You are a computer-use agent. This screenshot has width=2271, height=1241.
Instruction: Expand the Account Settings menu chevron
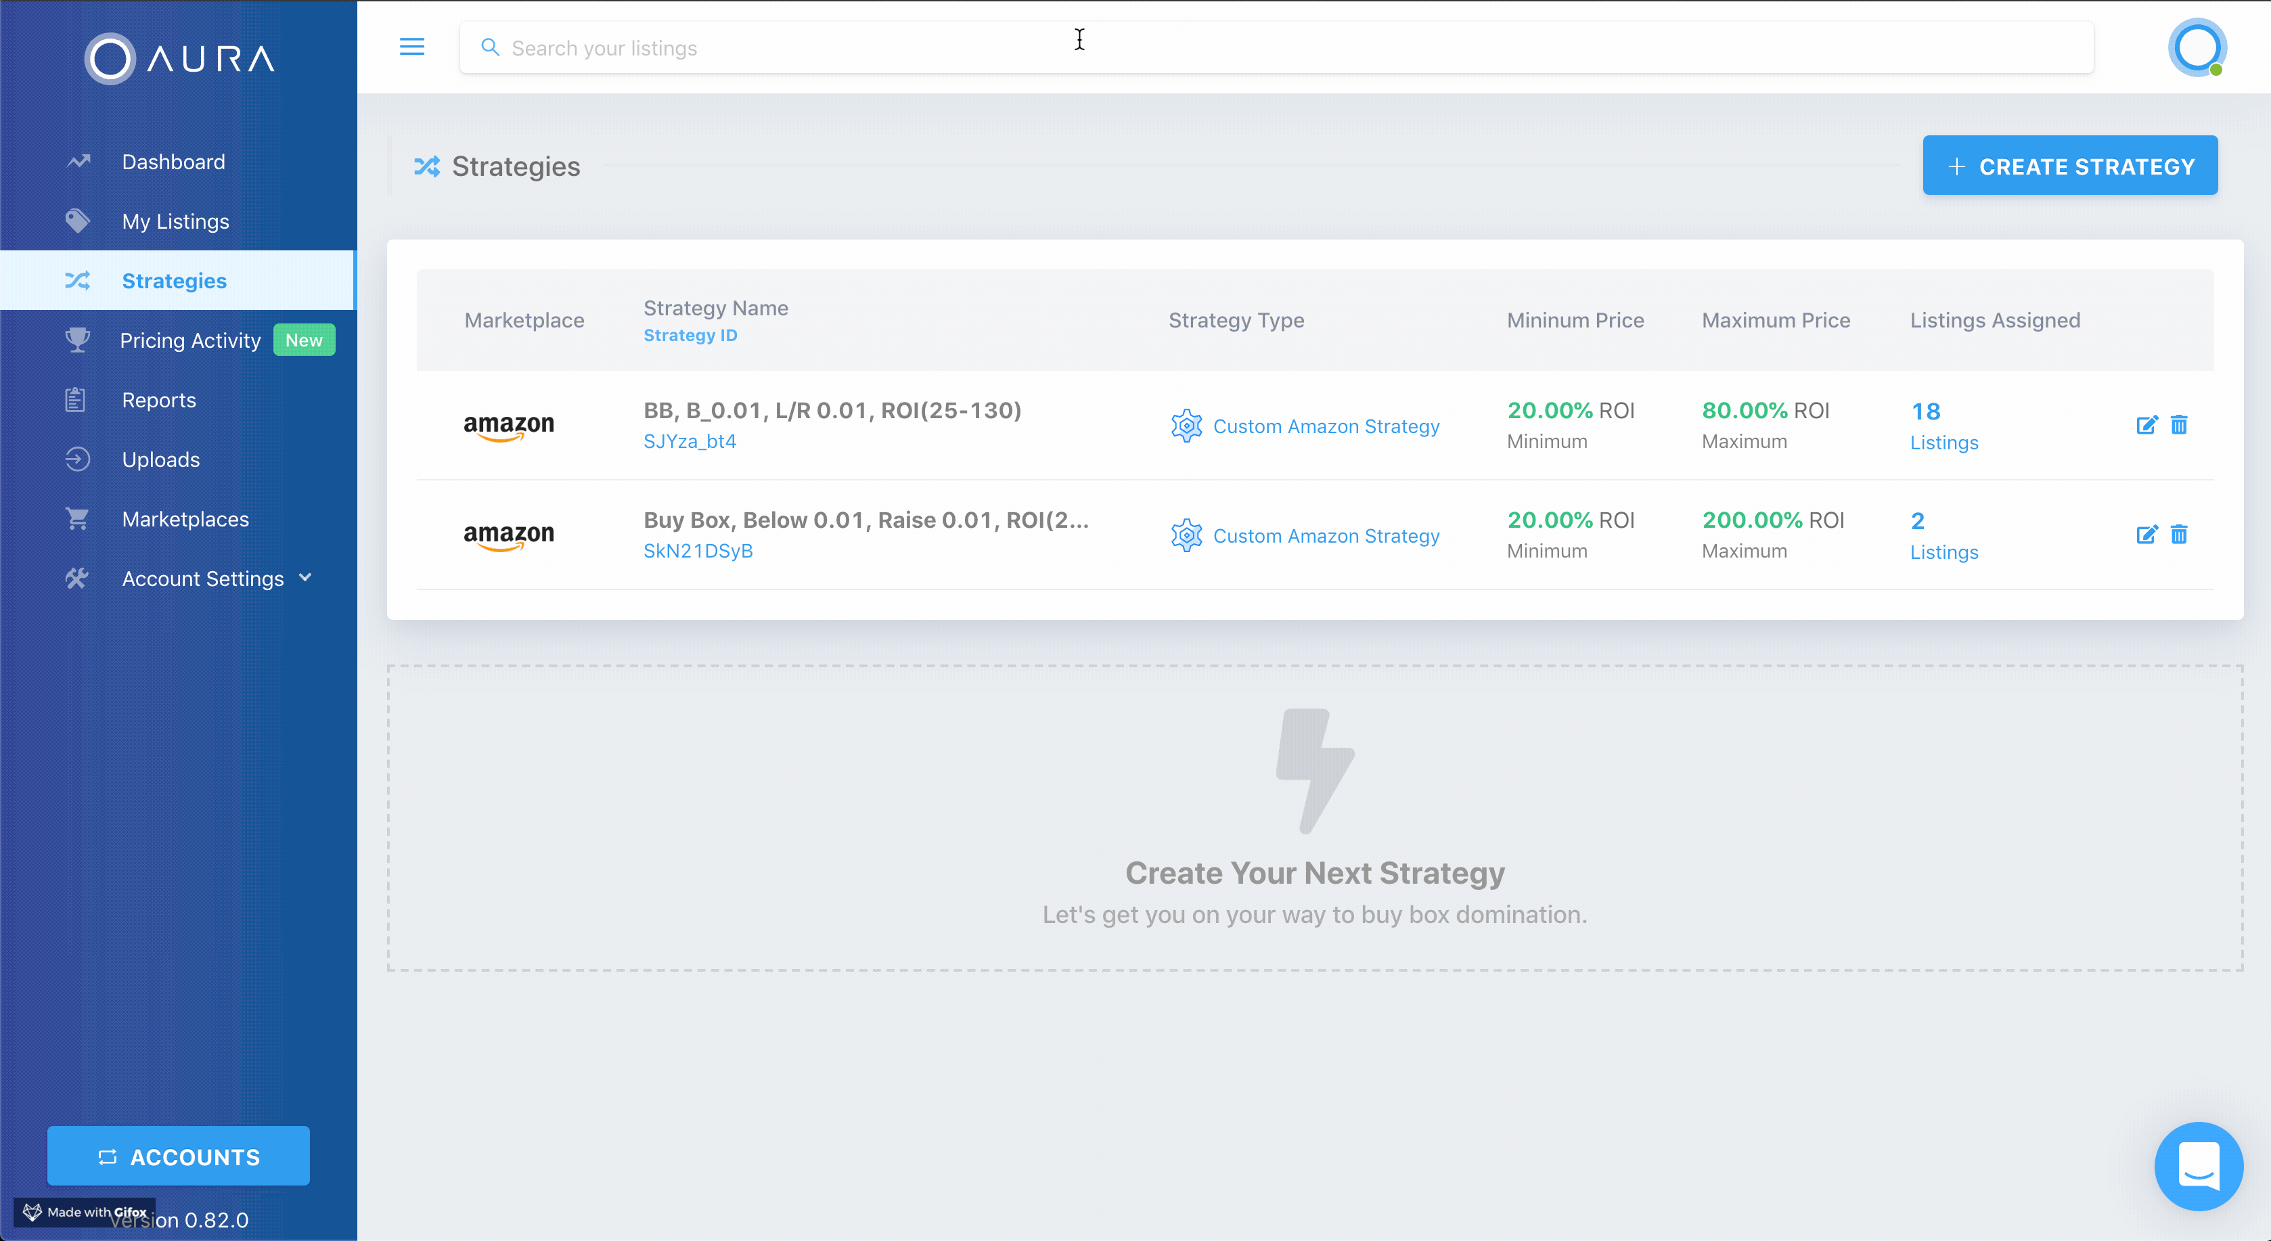(306, 578)
